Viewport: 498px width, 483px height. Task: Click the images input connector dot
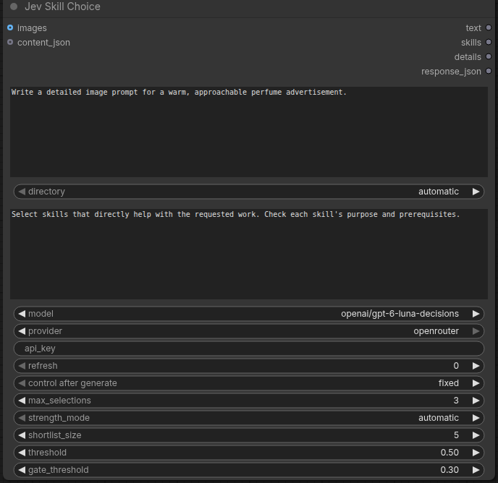(x=10, y=27)
